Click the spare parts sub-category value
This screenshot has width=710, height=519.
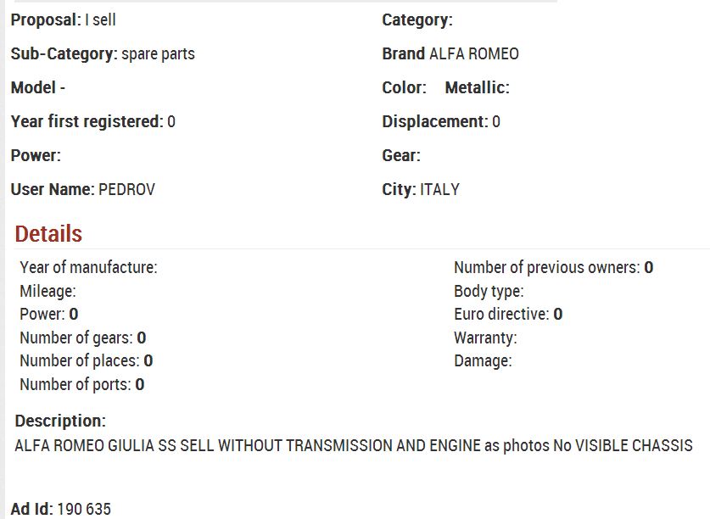[159, 54]
